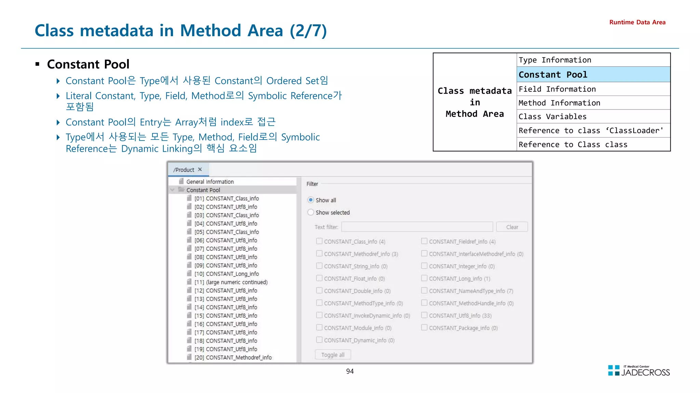700x393 pixels.
Task: Open General Information tree item
Action: pos(210,182)
